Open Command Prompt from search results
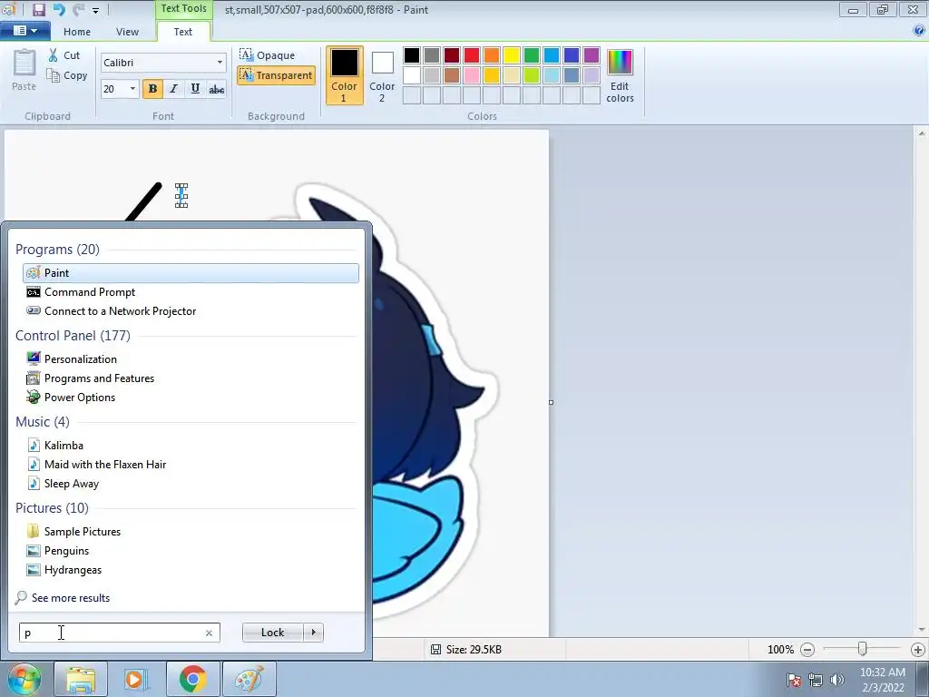This screenshot has height=697, width=929. tap(191, 291)
